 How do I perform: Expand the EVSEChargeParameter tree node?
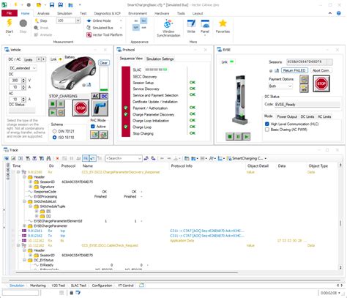click(x=24, y=226)
